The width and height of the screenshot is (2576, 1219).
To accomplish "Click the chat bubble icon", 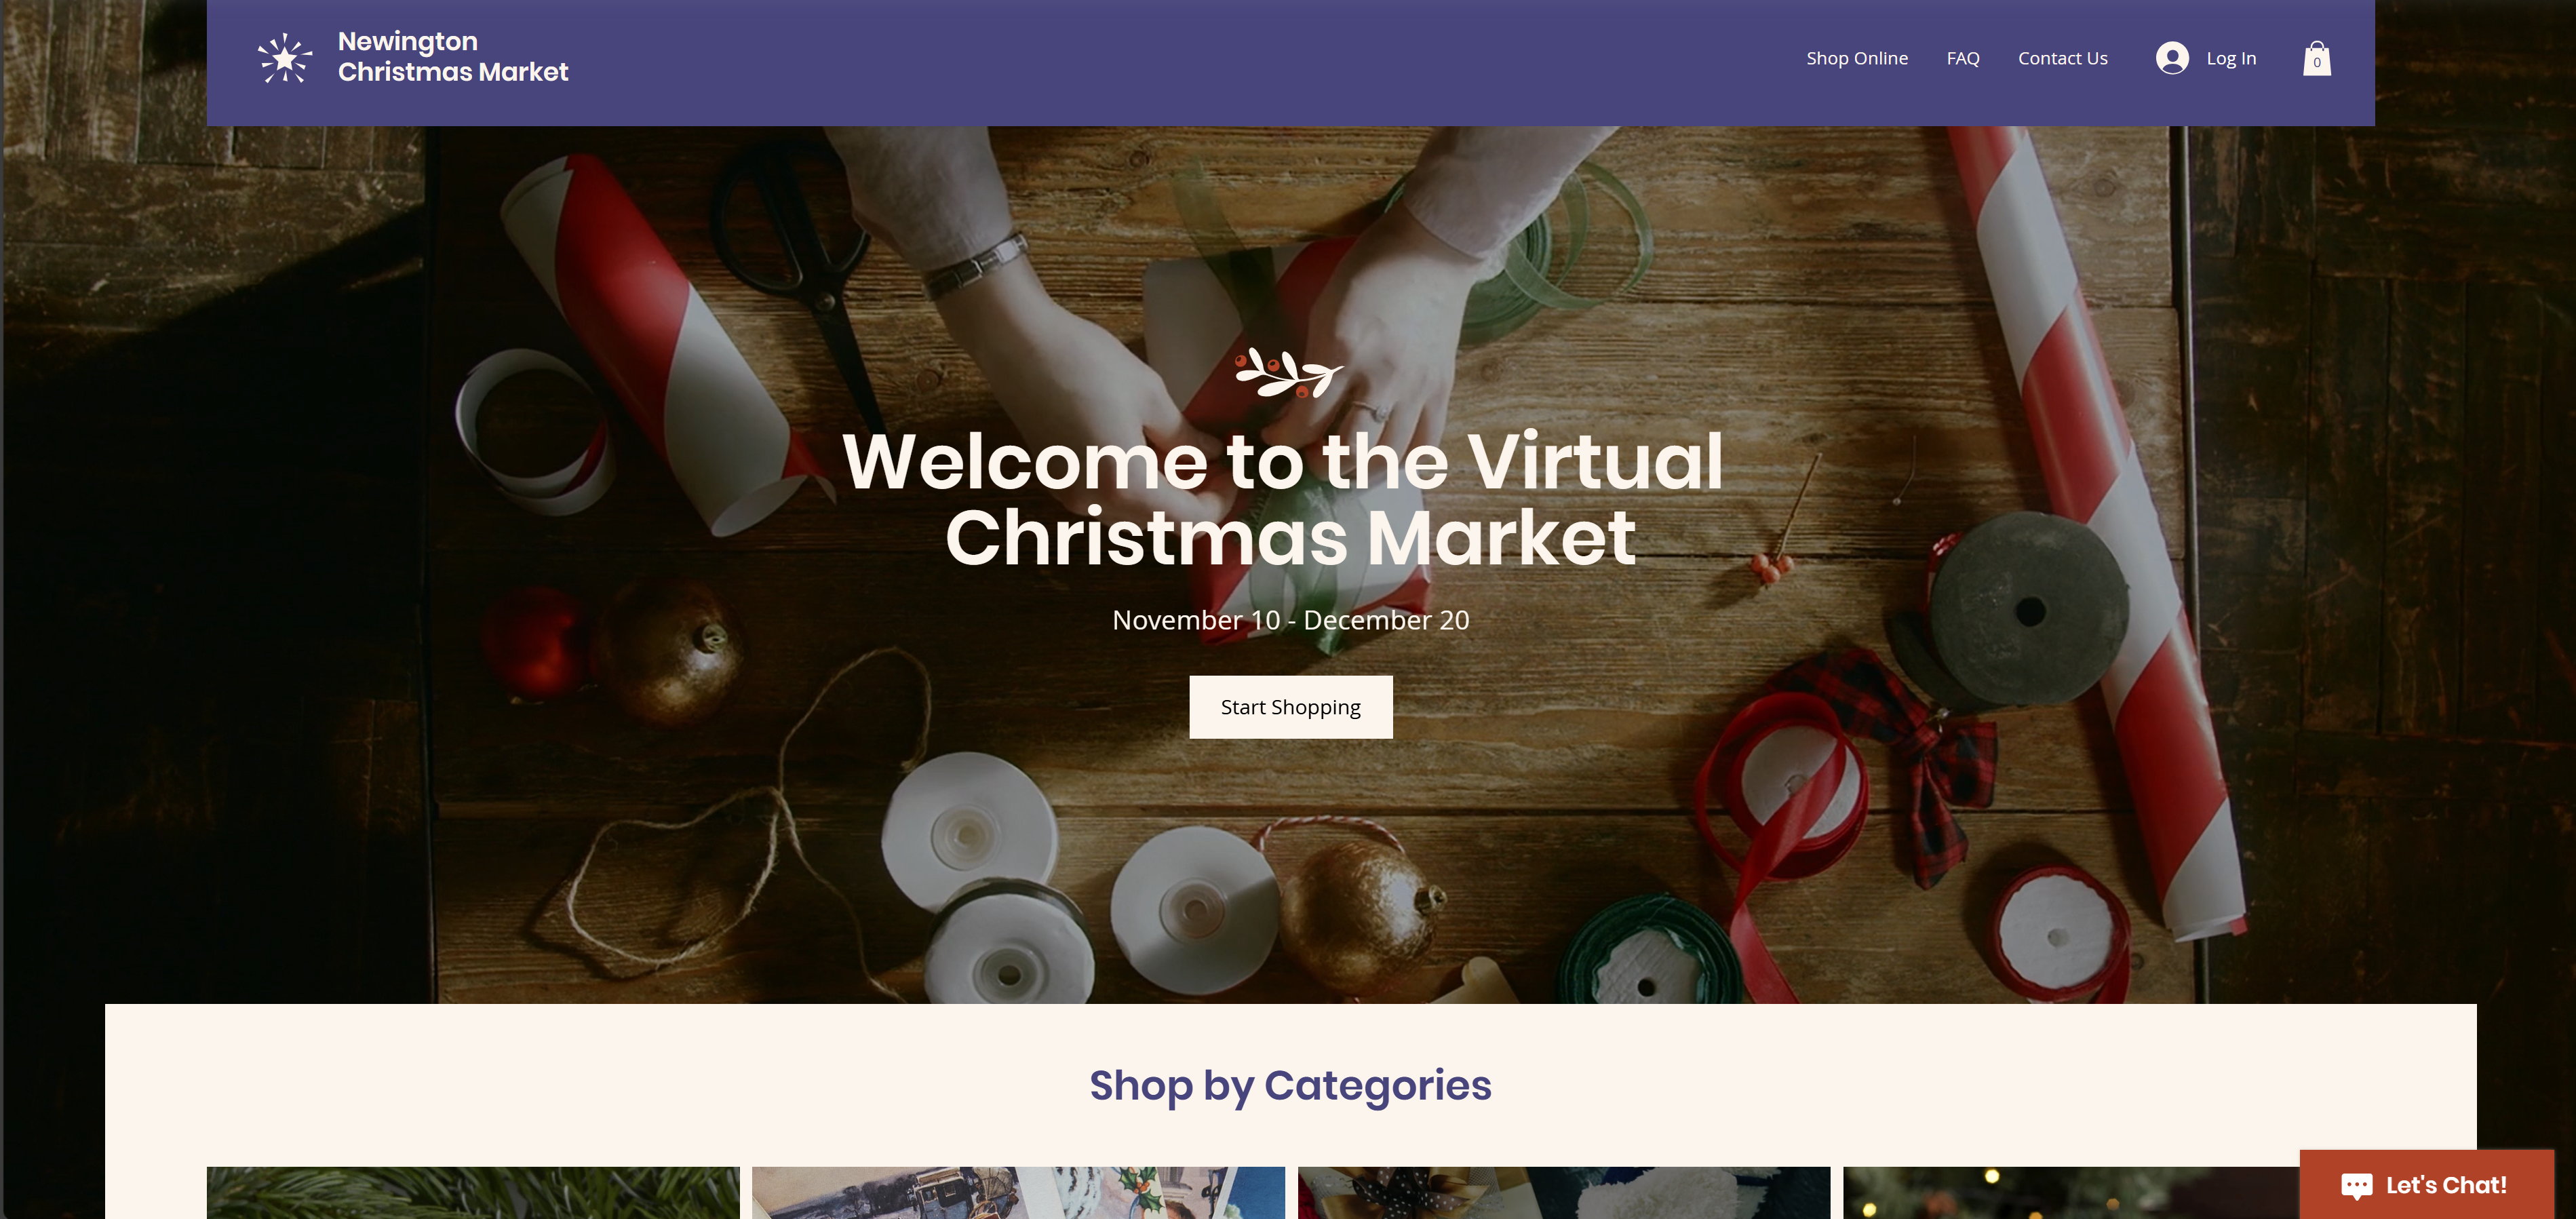I will (x=2356, y=1186).
